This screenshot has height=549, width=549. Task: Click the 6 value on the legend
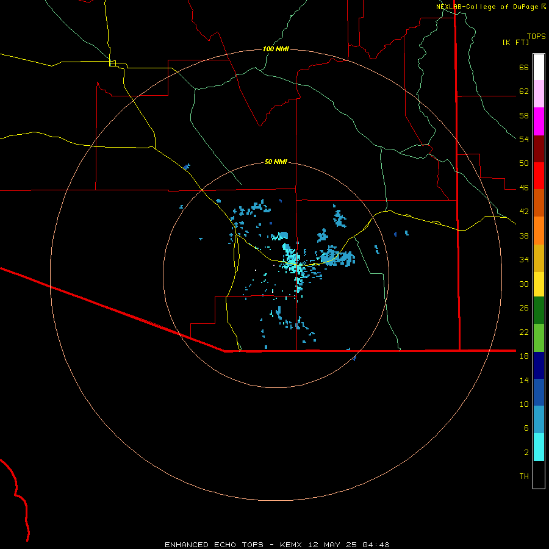click(526, 428)
